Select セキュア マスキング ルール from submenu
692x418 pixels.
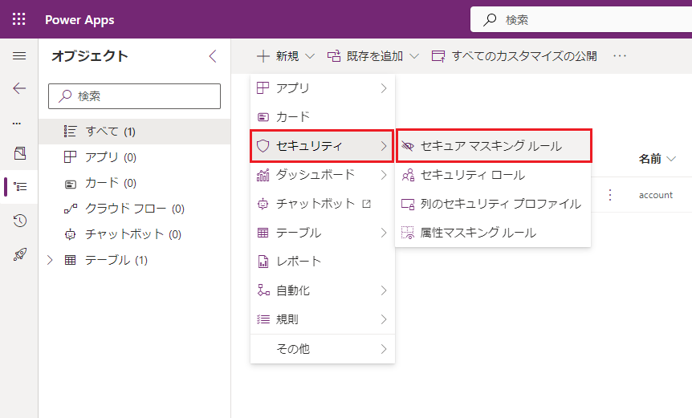click(491, 146)
